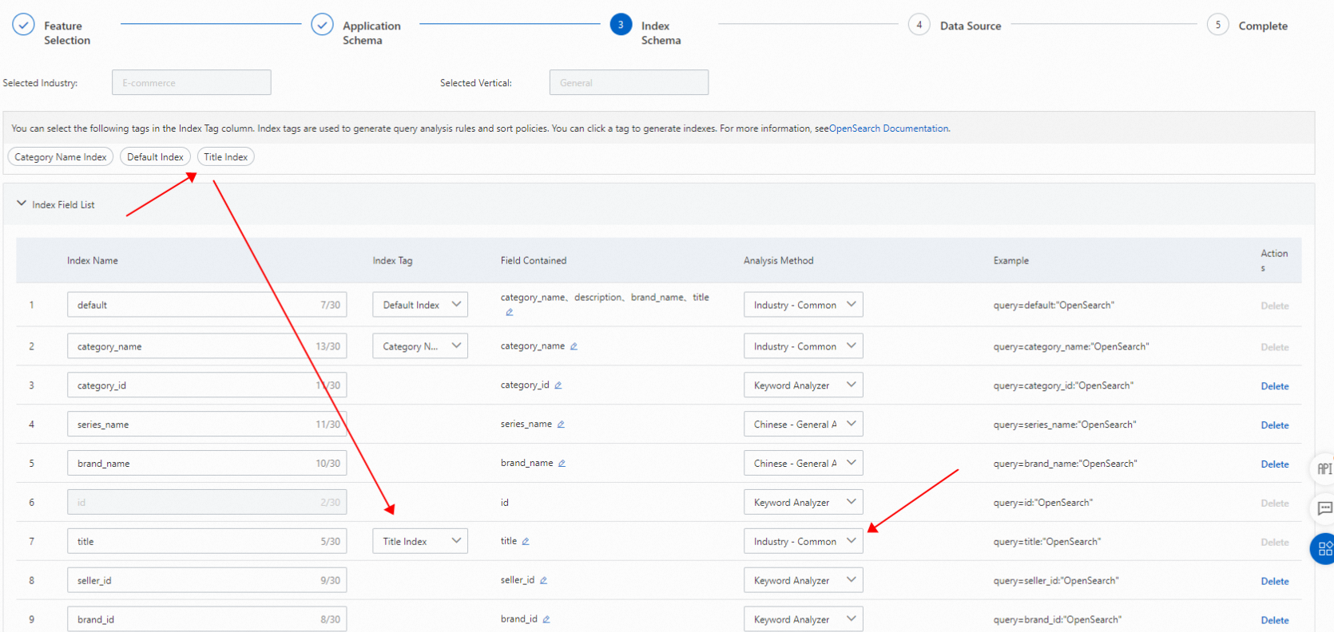Click the example text query=title:"OpenSearch"
The width and height of the screenshot is (1334, 632).
[x=1047, y=542]
